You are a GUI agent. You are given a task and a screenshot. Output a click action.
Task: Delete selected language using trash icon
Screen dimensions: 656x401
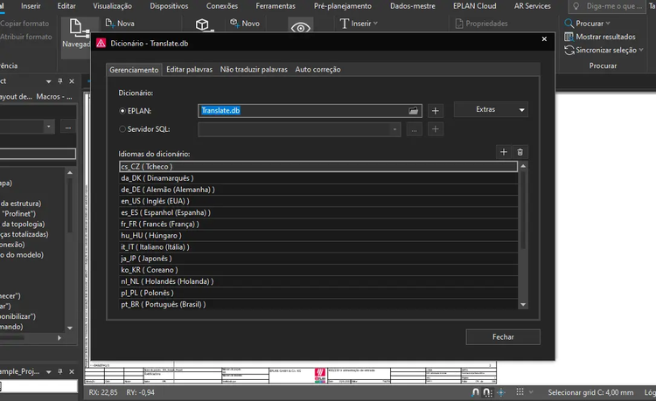coord(520,152)
